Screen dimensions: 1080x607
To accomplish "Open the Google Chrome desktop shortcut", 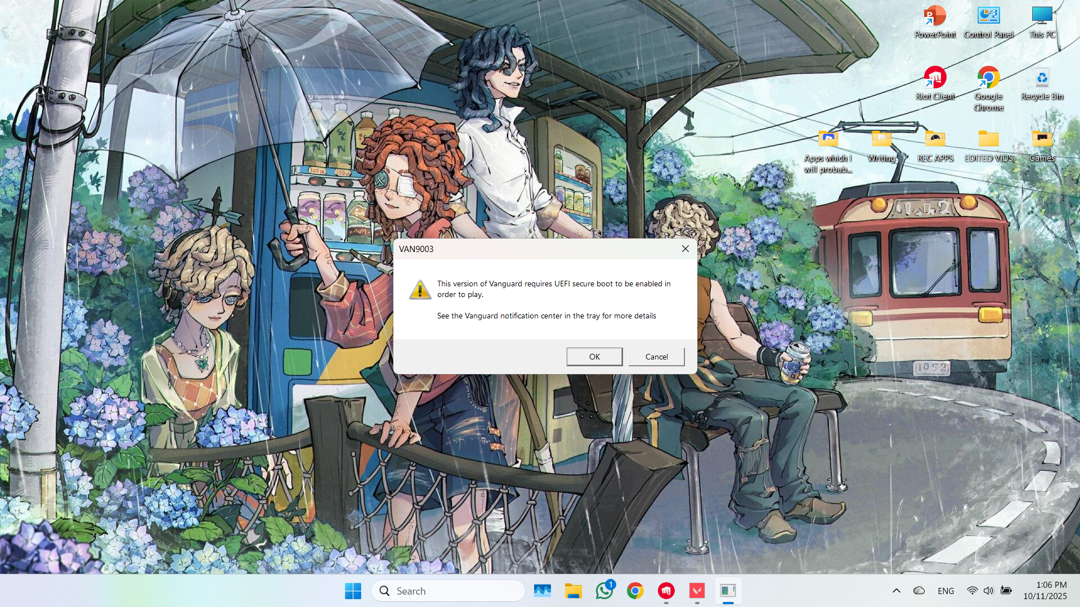I will (x=988, y=89).
